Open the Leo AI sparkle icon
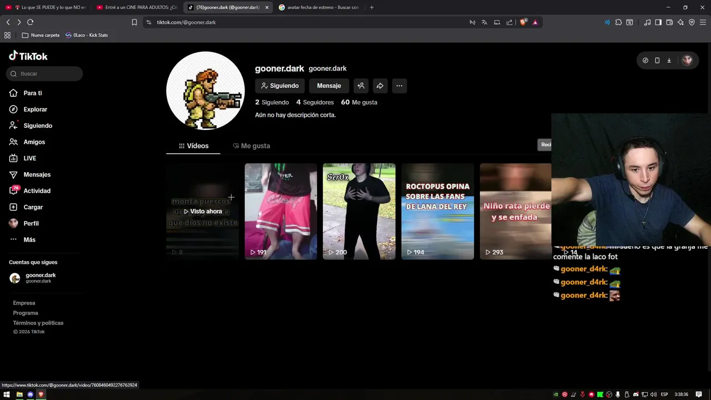Image resolution: width=711 pixels, height=400 pixels. [x=680, y=22]
